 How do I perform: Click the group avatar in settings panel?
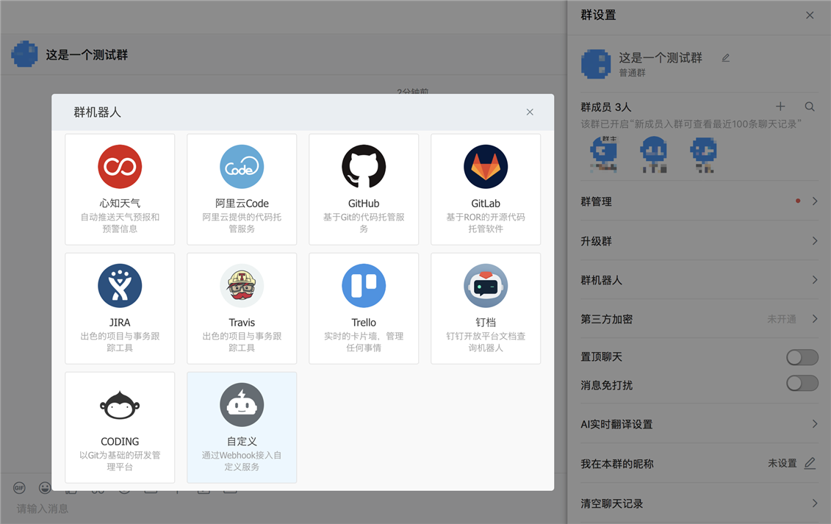(x=596, y=64)
